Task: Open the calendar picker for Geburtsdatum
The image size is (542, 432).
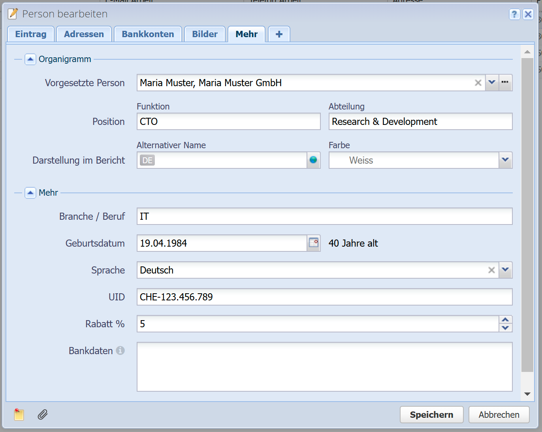Action: tap(314, 243)
